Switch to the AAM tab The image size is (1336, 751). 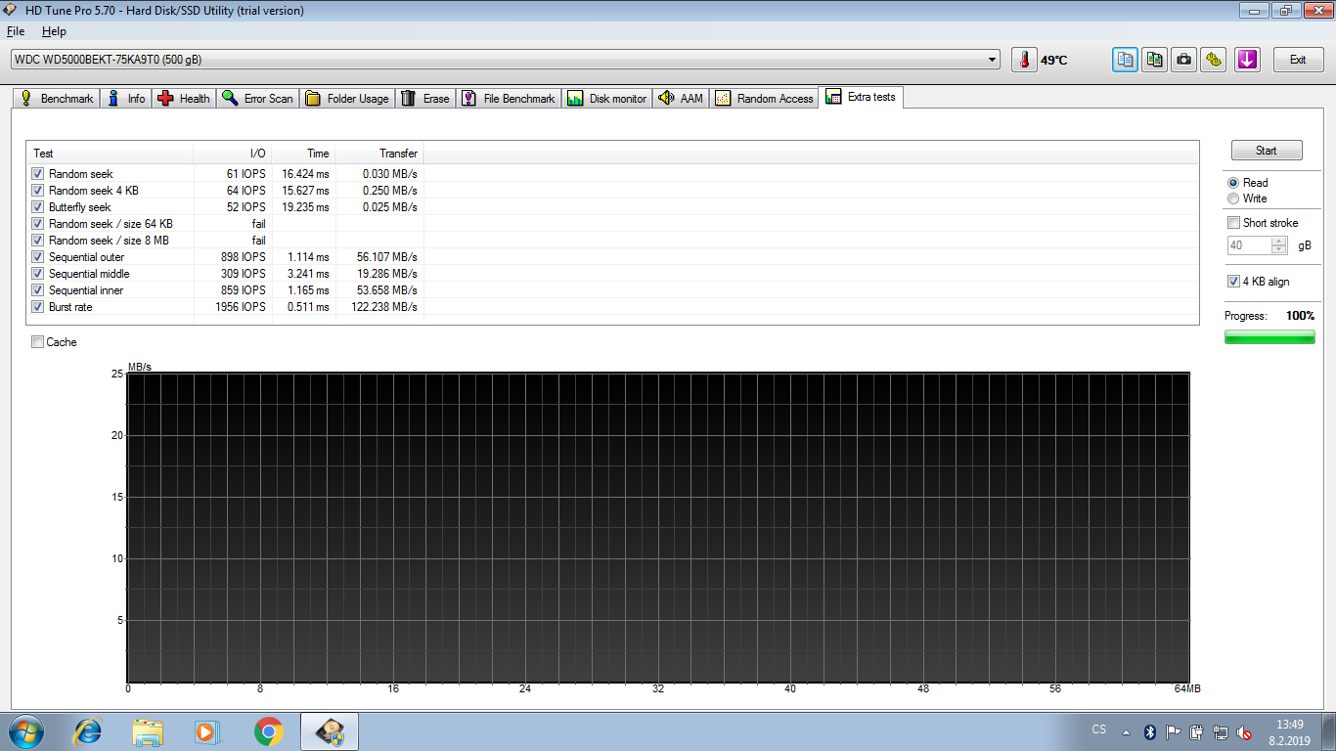pos(681,99)
